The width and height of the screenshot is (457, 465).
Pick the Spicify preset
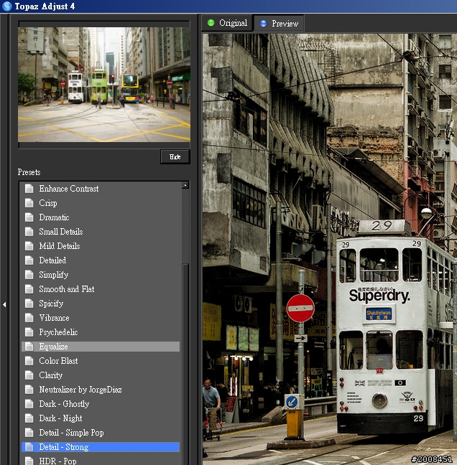point(101,304)
